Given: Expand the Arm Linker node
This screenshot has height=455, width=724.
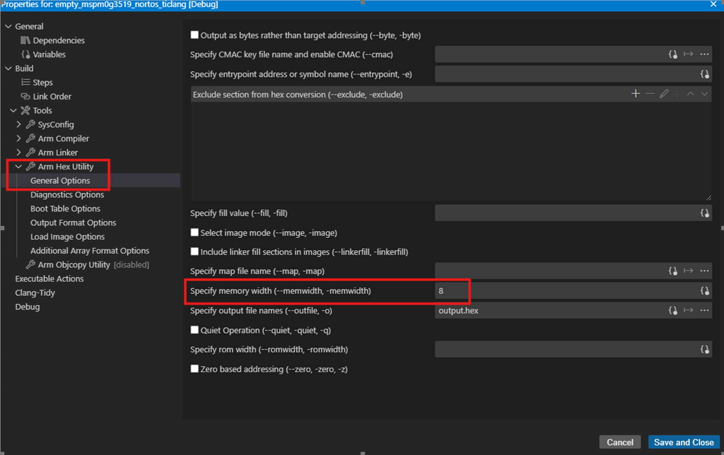Looking at the screenshot, I should [x=18, y=152].
